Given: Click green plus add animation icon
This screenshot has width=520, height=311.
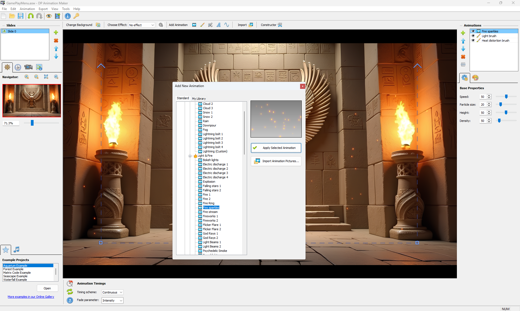Looking at the screenshot, I should coord(463,33).
